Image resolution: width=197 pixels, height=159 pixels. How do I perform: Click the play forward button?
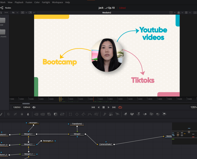[109, 107]
